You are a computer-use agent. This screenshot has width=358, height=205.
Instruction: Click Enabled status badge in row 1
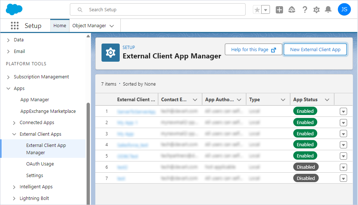pyautogui.click(x=305, y=111)
